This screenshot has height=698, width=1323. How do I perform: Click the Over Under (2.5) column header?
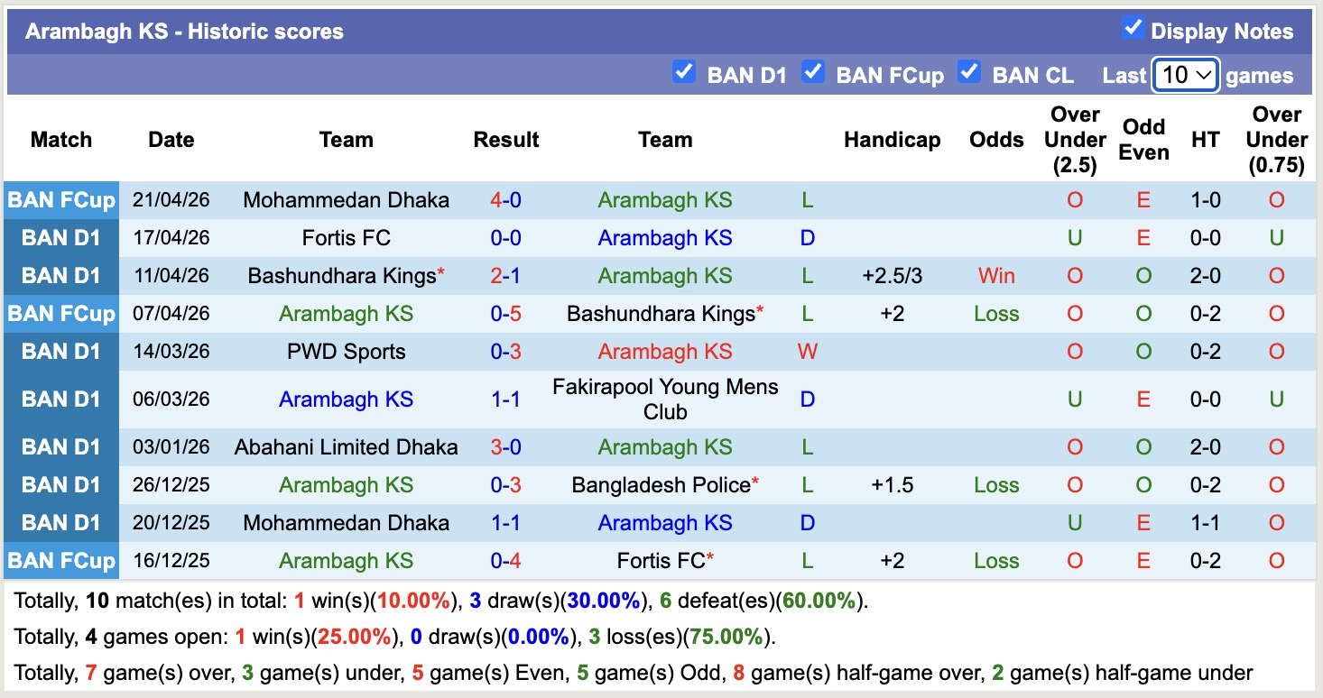1074,140
